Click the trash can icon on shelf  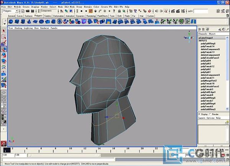pos(227,16)
